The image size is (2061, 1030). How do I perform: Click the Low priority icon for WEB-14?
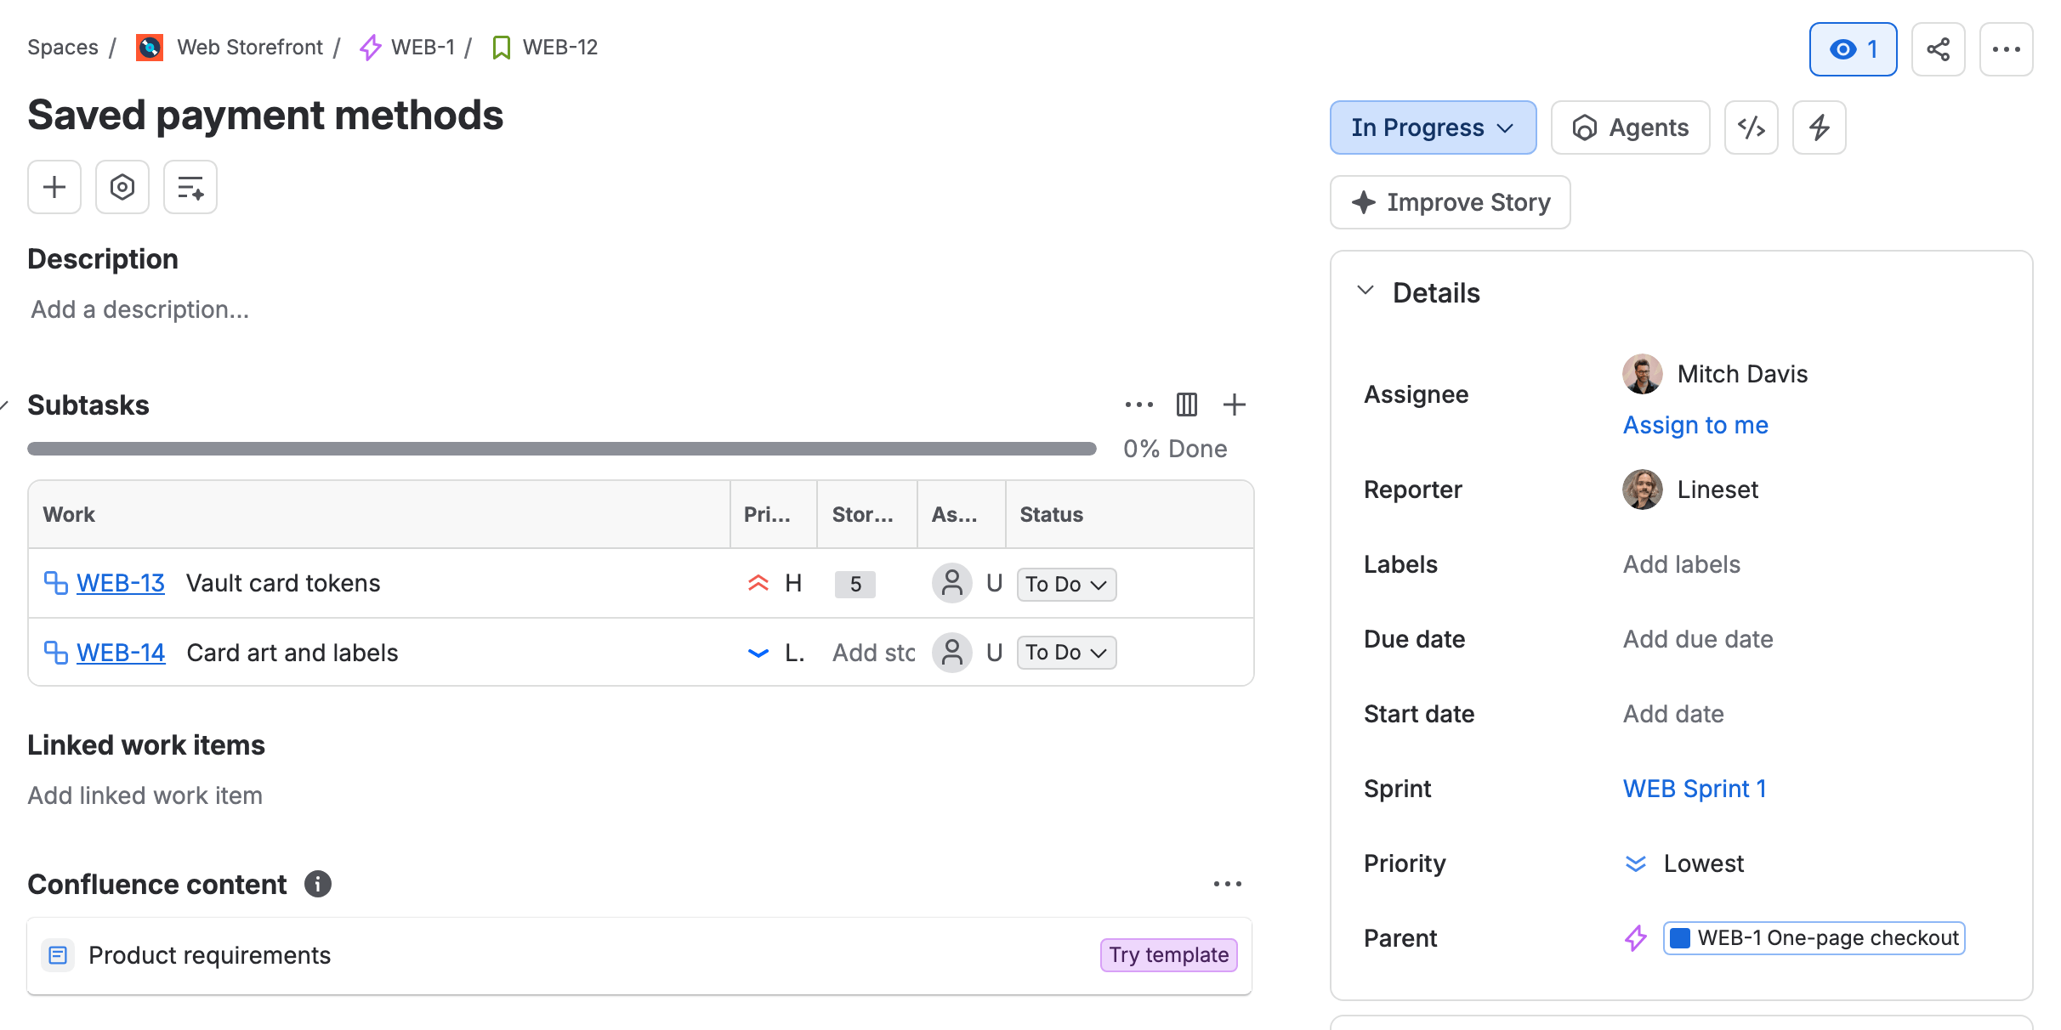coord(758,653)
